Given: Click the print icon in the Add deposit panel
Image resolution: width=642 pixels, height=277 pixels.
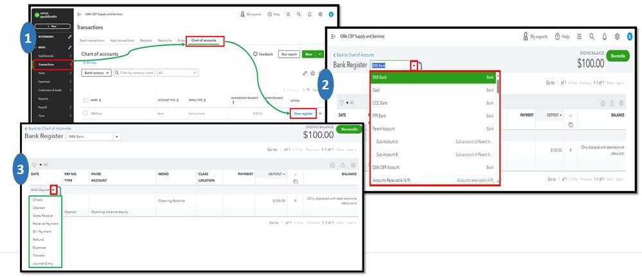Looking at the screenshot, I should (332, 165).
